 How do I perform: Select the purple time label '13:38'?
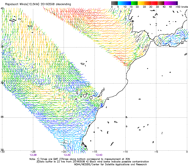[x=33, y=155]
